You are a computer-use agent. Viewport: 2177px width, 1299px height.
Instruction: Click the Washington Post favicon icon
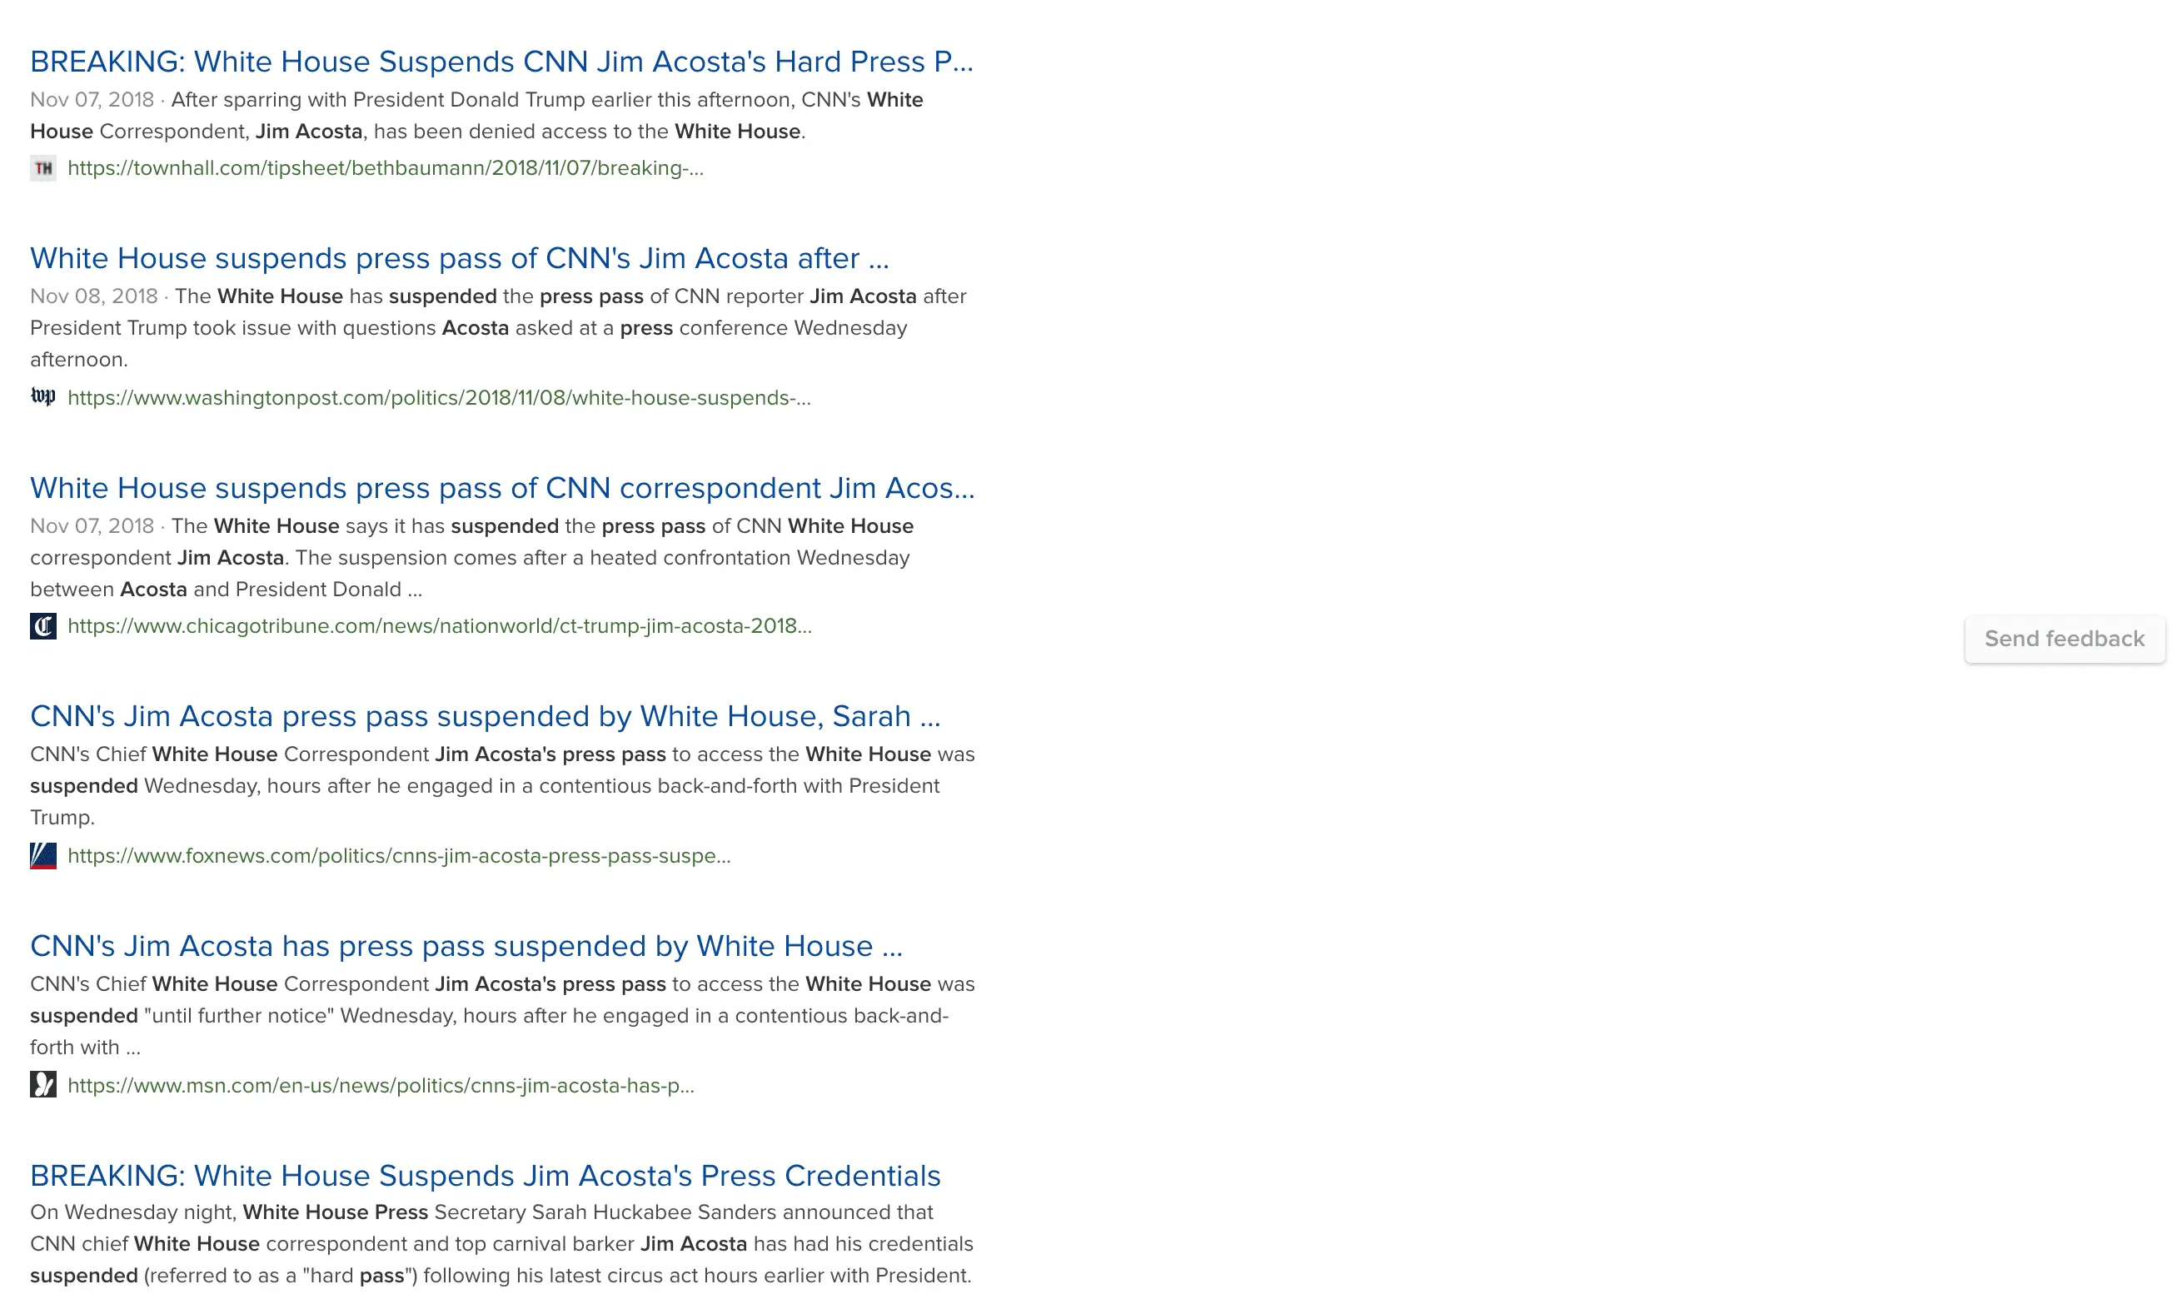click(43, 397)
